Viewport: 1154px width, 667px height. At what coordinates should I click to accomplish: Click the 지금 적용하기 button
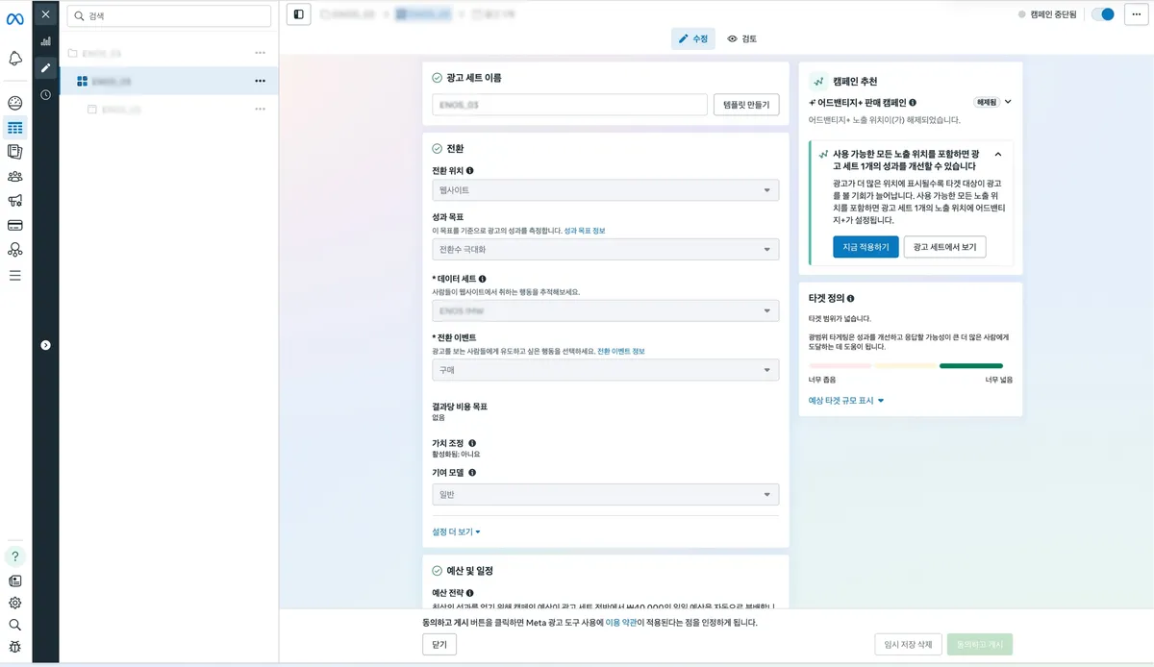[866, 247]
